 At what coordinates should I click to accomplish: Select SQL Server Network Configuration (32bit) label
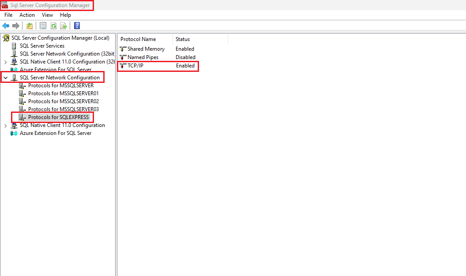tap(67, 54)
